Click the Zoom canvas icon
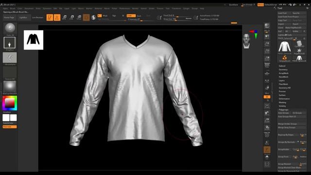 point(267,44)
